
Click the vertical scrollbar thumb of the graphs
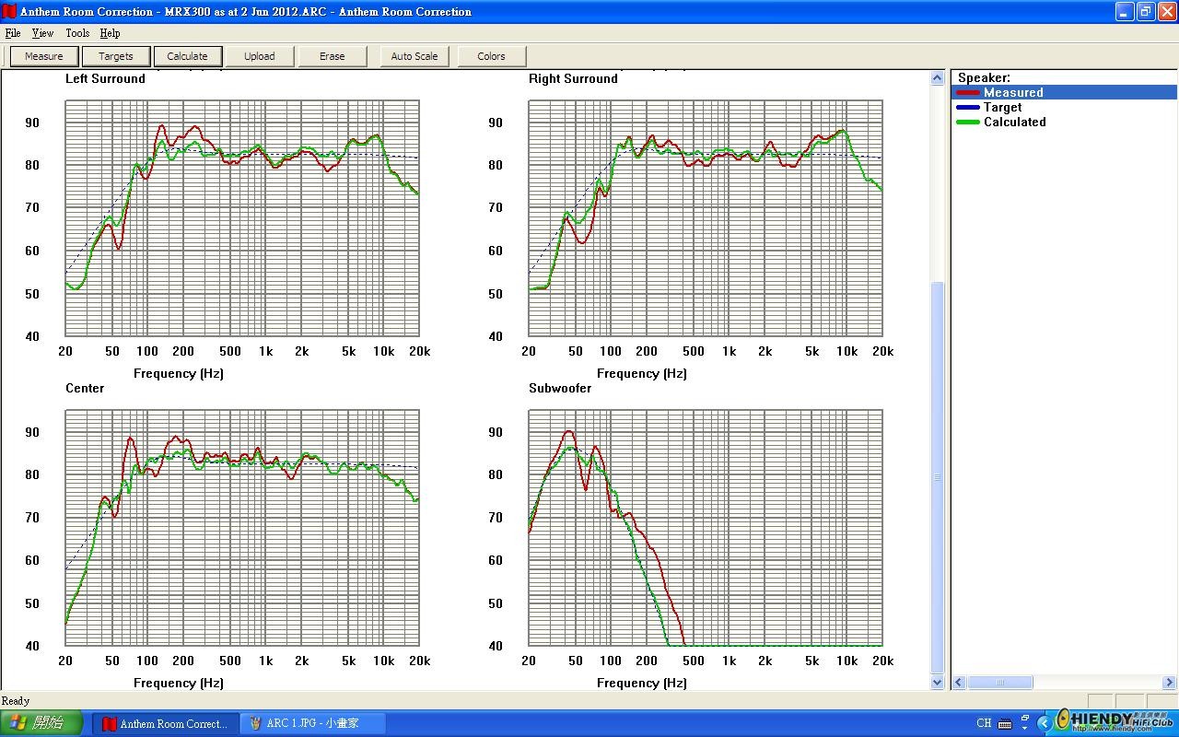coord(938,477)
